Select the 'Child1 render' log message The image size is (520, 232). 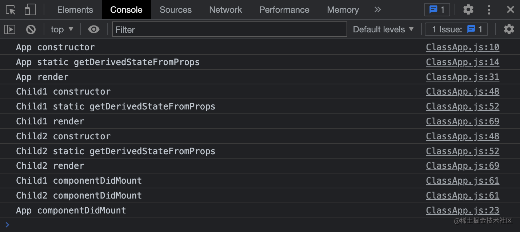[50, 121]
